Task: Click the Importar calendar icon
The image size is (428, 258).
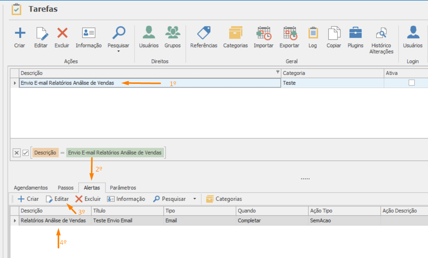Action: point(263,33)
